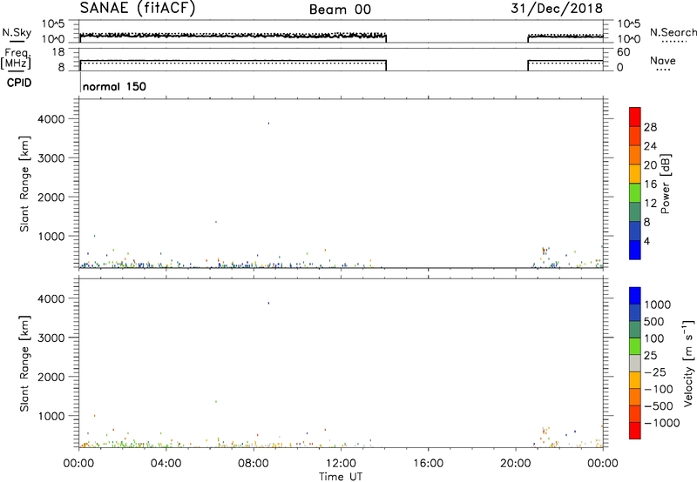Pick the light green 12–16 dB power swatch
The width and height of the screenshot is (697, 482).
(x=635, y=193)
